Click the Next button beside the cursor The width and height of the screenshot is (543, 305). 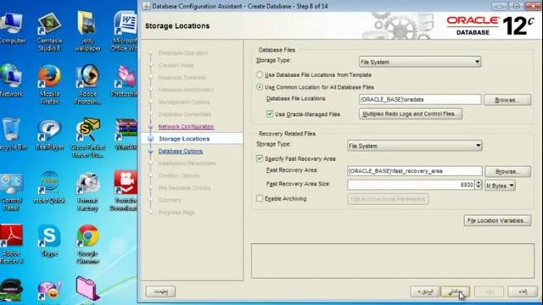(x=455, y=291)
